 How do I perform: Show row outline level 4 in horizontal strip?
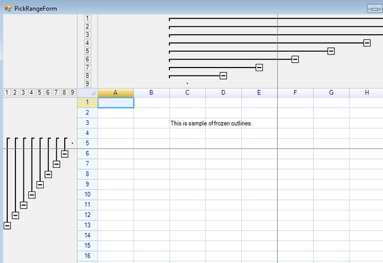32,93
